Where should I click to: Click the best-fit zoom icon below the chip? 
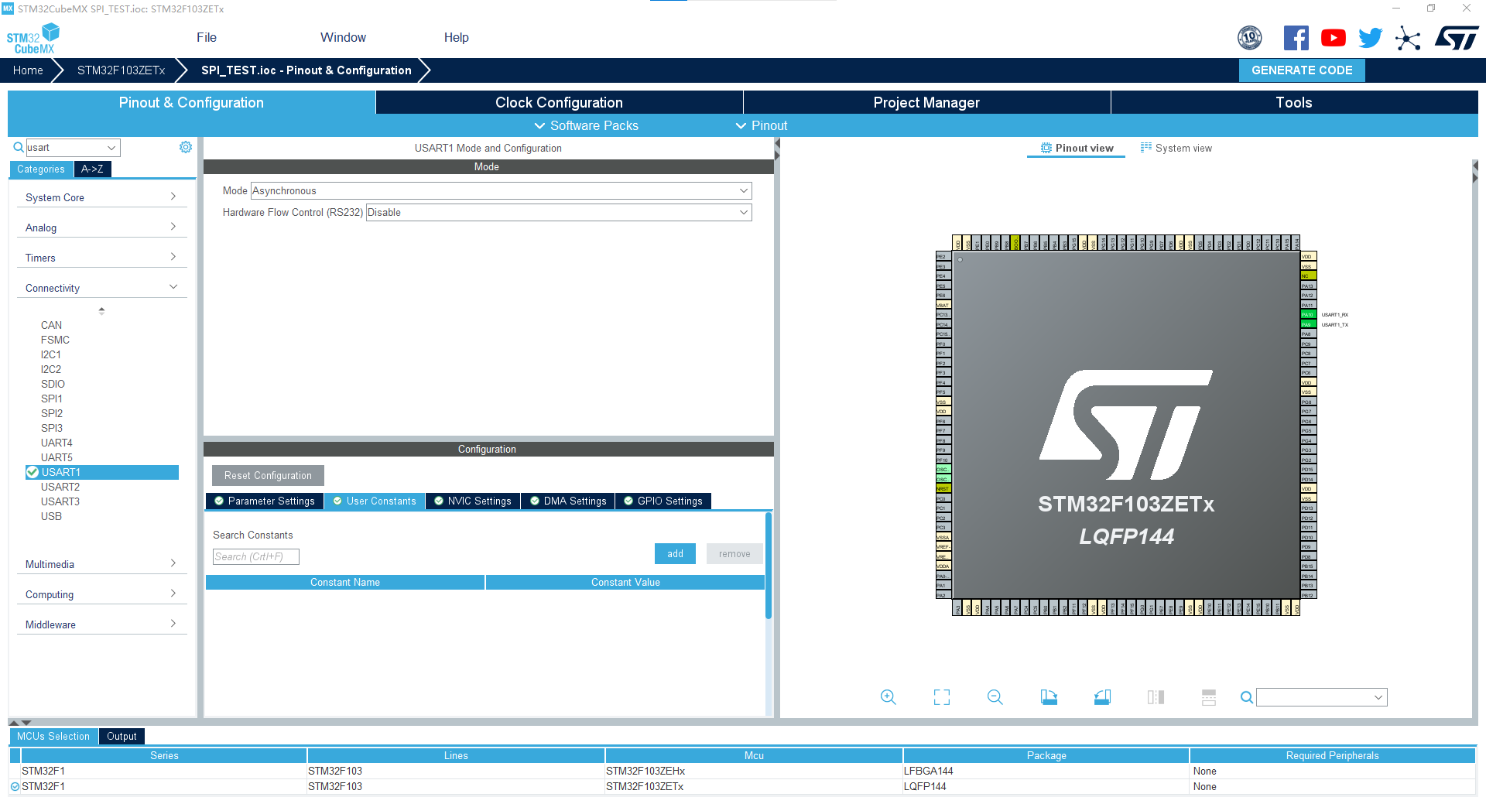941,697
